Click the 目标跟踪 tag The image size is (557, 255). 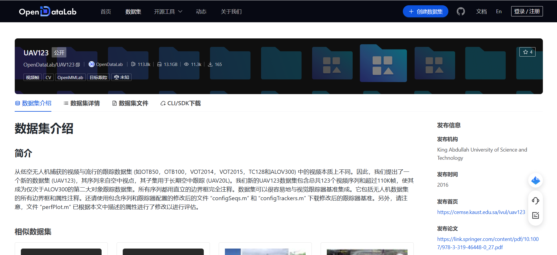(x=98, y=77)
